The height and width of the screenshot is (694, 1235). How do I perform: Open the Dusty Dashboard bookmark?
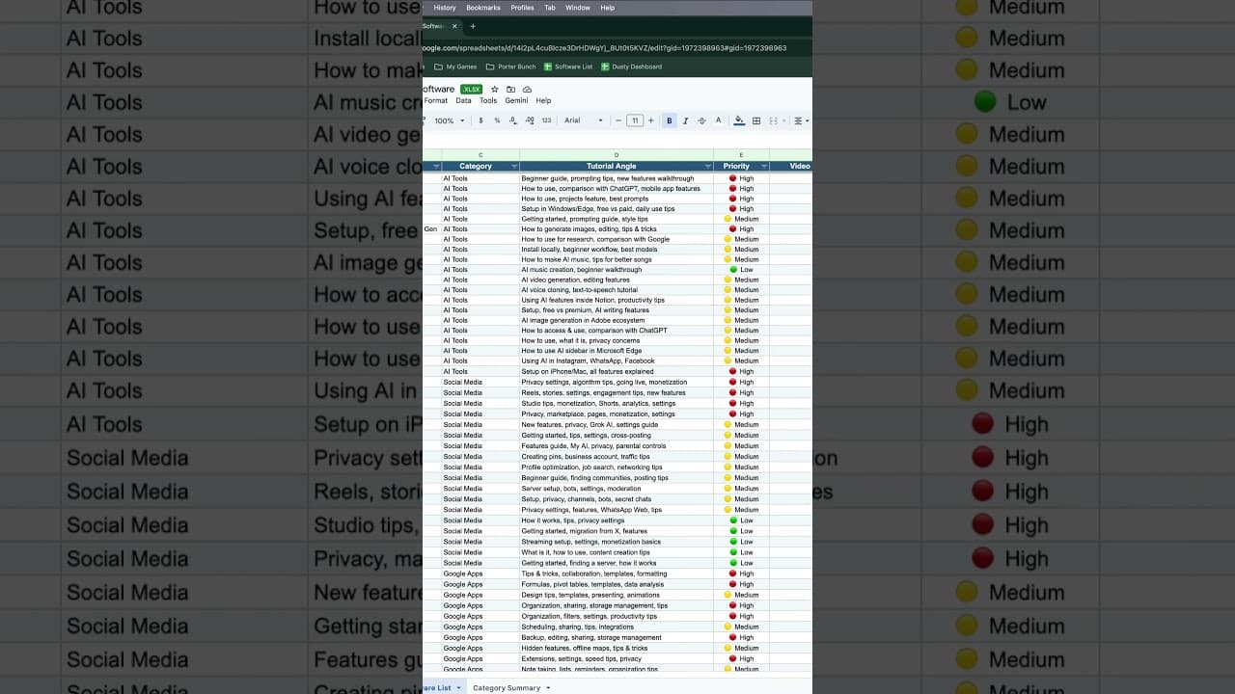click(631, 67)
